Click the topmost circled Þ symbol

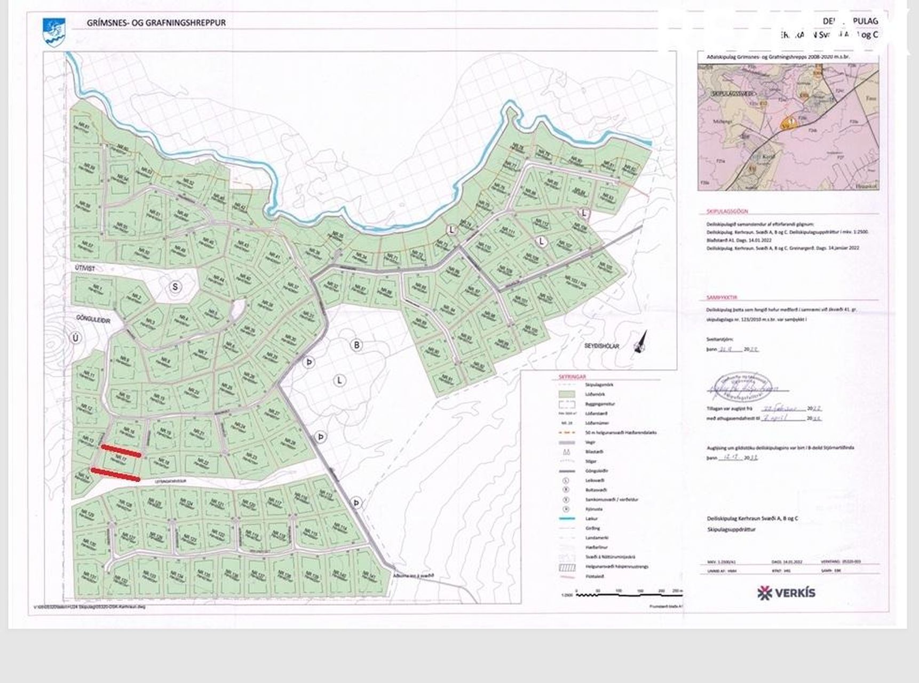[x=308, y=362]
